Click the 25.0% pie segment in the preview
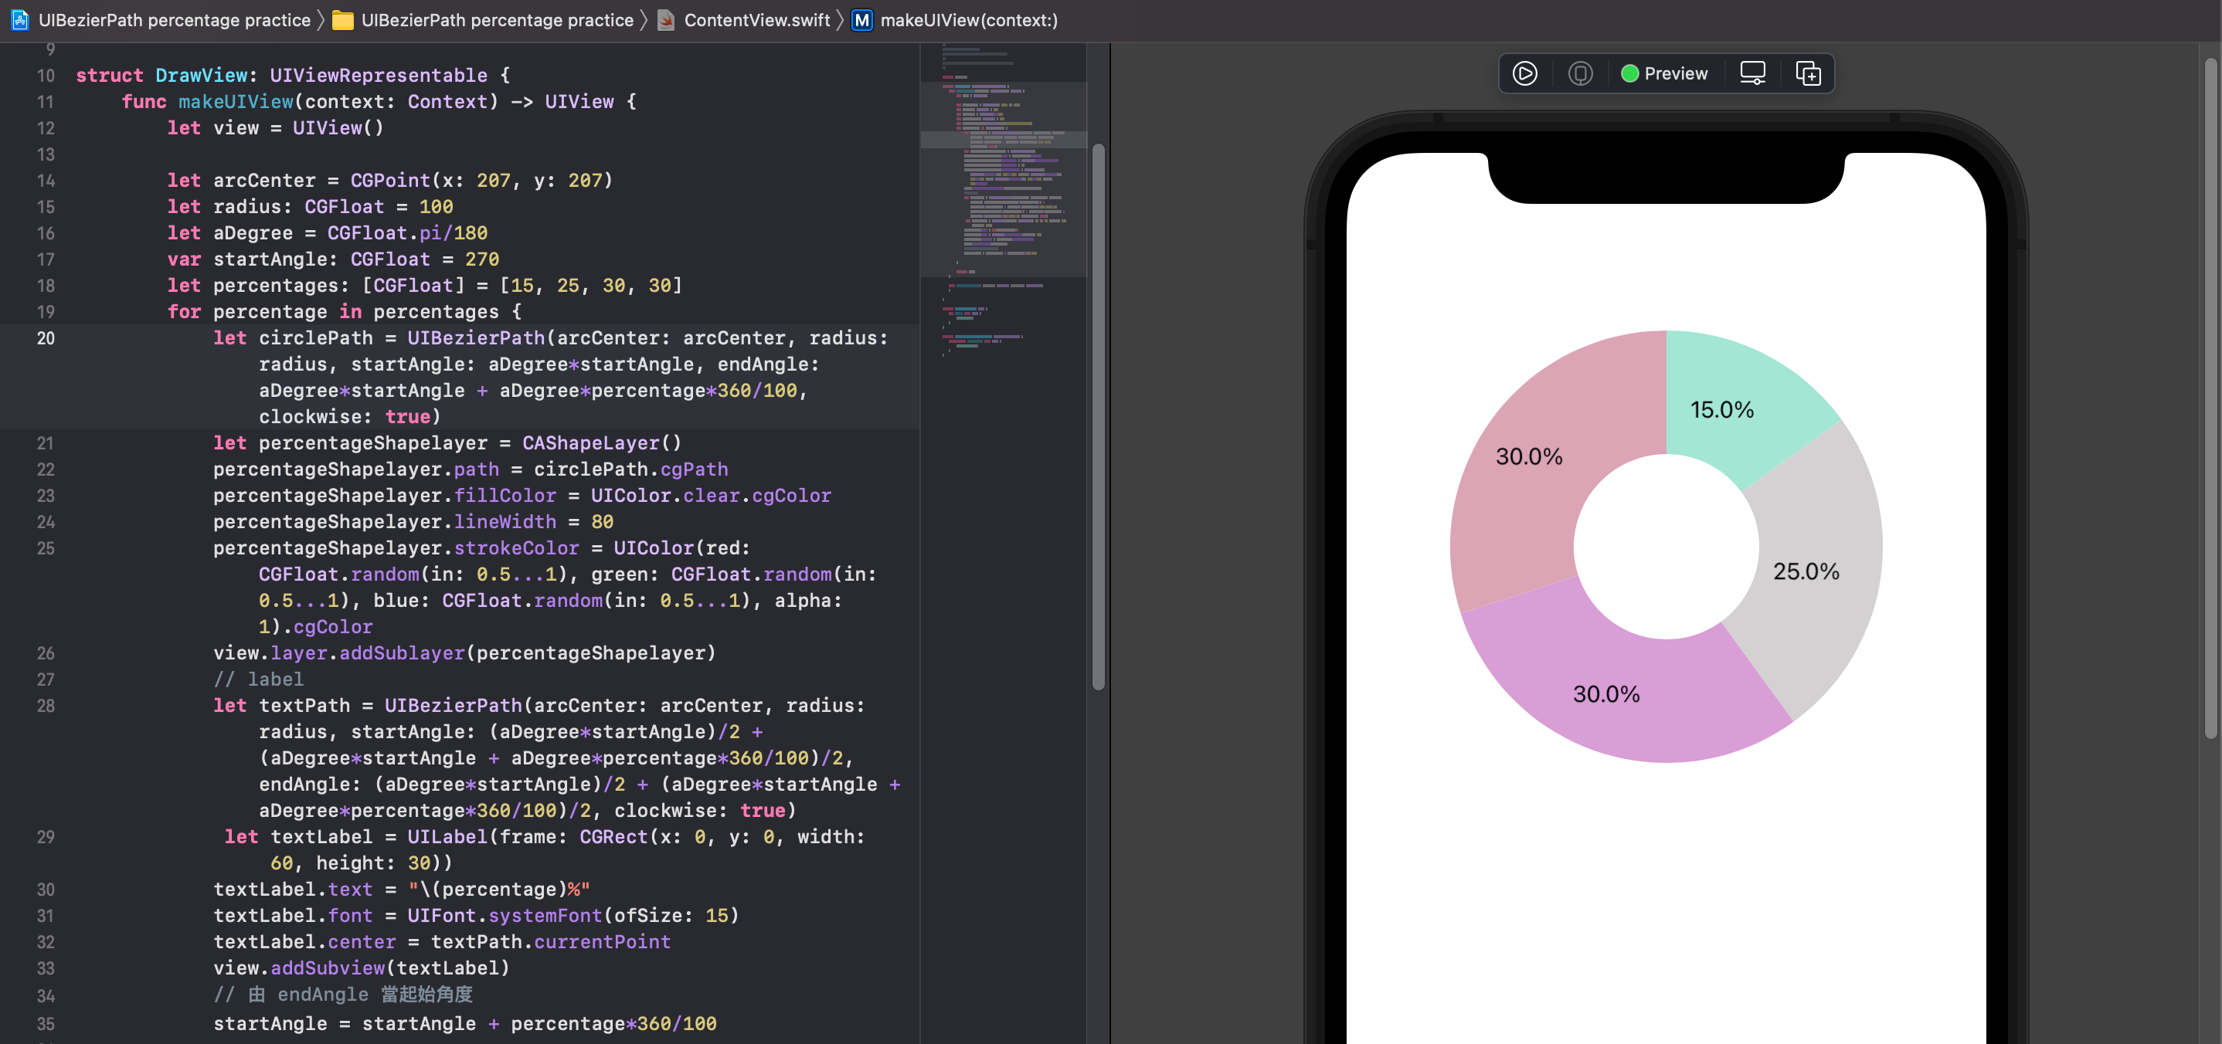 [1807, 569]
